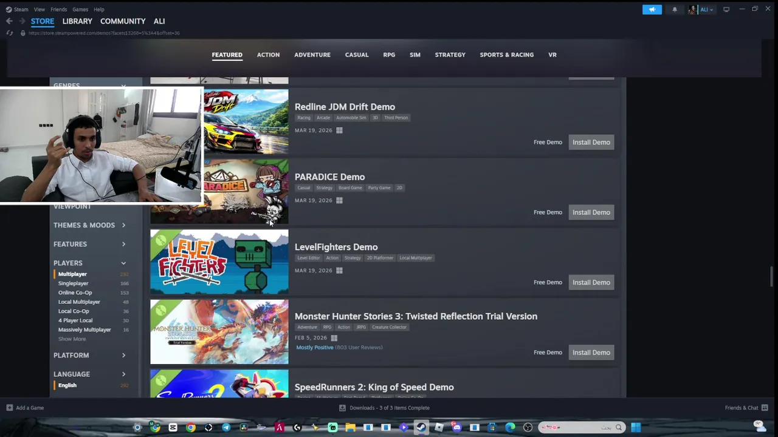778x437 pixels.
Task: Open the Help menu
Action: [99, 9]
